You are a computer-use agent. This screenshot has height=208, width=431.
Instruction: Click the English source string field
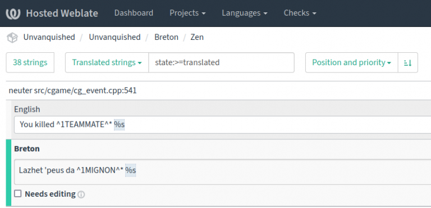(222, 125)
